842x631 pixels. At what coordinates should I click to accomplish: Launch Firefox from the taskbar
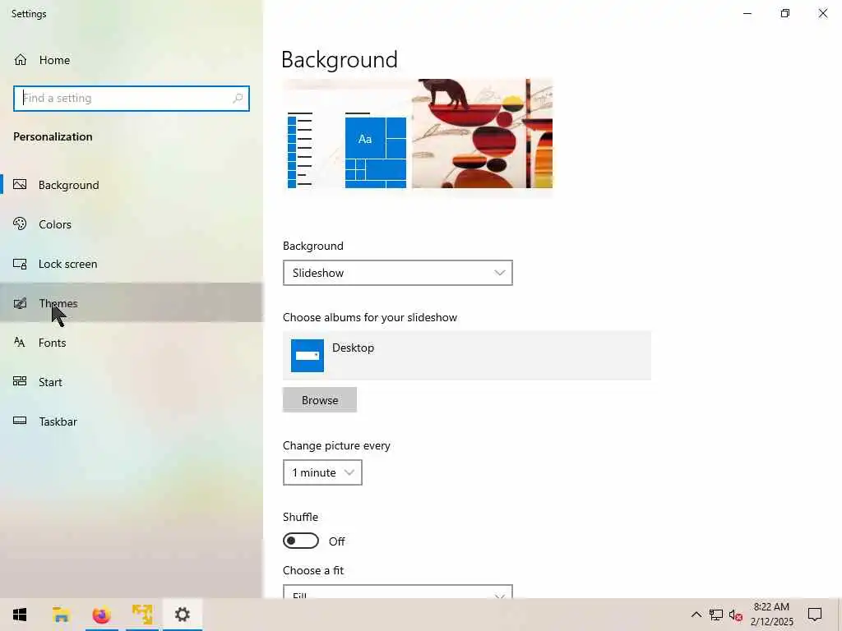coord(101,615)
